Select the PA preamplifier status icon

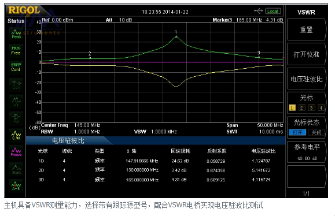pos(16,118)
